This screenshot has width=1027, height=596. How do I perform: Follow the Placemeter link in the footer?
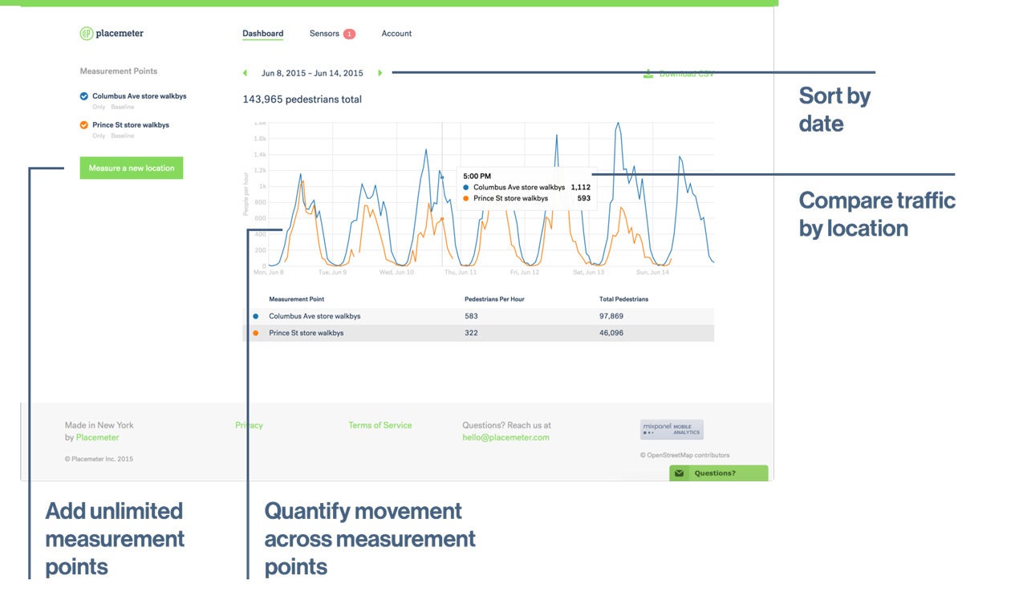pyautogui.click(x=98, y=438)
